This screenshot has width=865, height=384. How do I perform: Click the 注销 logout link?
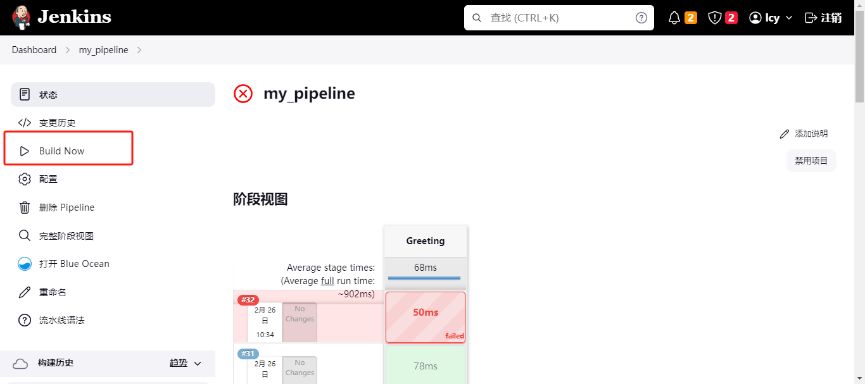(x=823, y=18)
